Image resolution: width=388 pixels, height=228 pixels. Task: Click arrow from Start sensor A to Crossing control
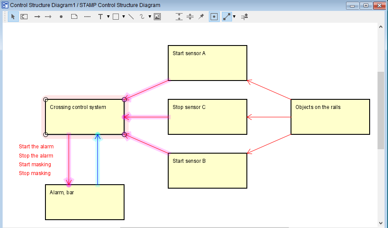pos(146,90)
